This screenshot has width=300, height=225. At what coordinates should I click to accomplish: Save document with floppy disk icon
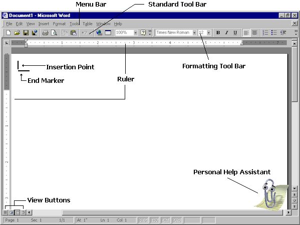click(x=26, y=33)
